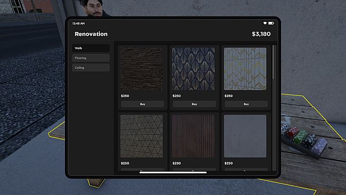Click the $250 price under plain concrete wall

click(x=229, y=163)
